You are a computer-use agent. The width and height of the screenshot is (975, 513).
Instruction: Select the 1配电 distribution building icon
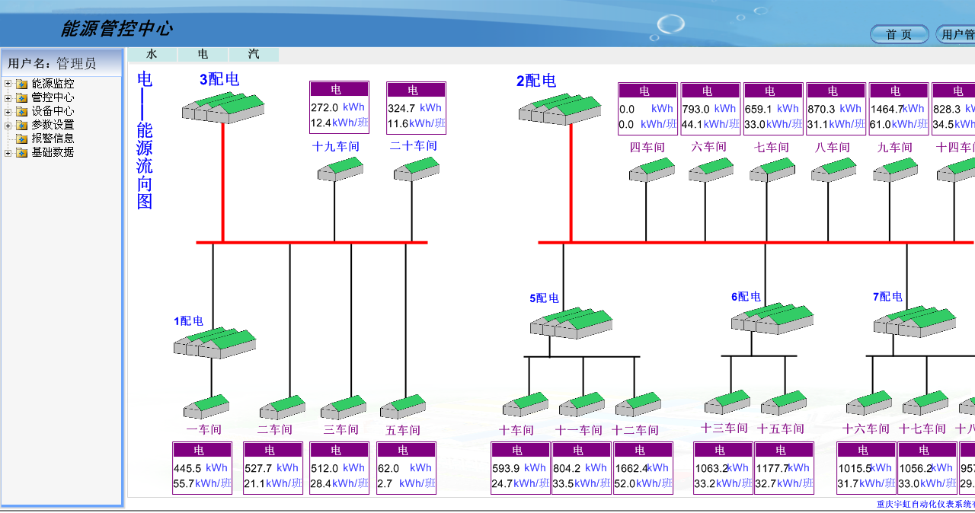[214, 343]
